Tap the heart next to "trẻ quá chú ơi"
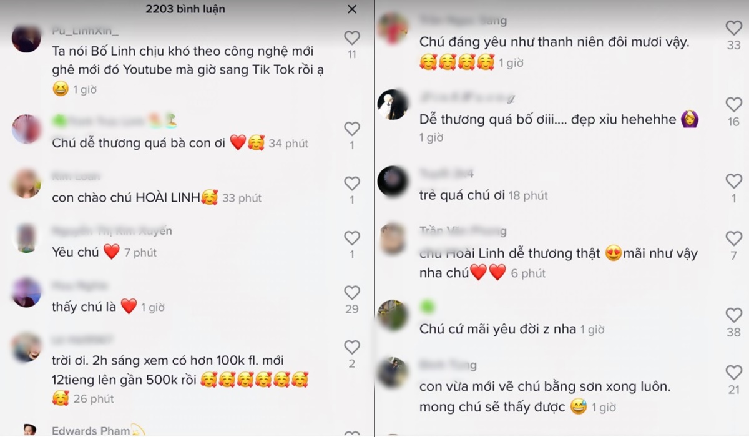 point(734,181)
